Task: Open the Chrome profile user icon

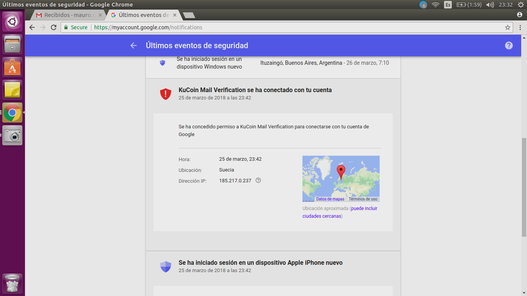Action: click(519, 15)
